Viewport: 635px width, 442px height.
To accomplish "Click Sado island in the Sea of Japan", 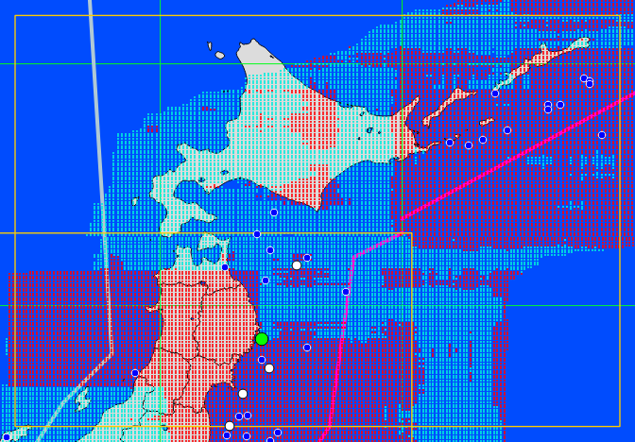I will [82, 399].
